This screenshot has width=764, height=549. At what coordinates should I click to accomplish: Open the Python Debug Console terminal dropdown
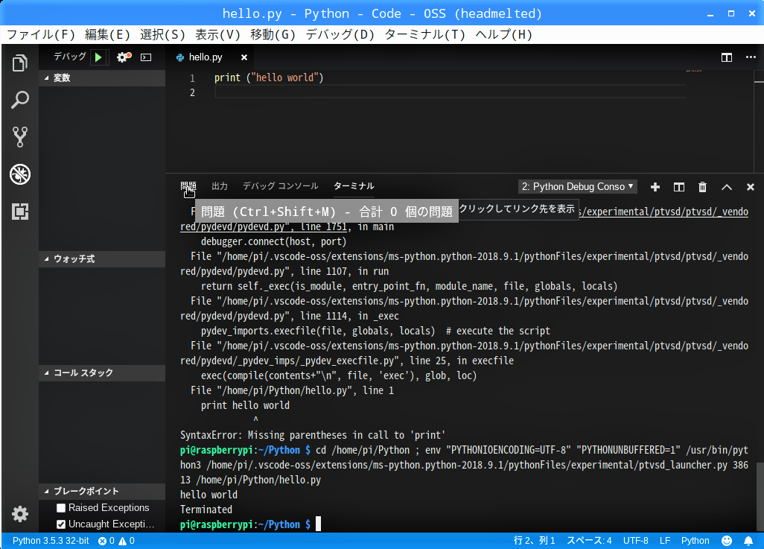pyautogui.click(x=578, y=187)
